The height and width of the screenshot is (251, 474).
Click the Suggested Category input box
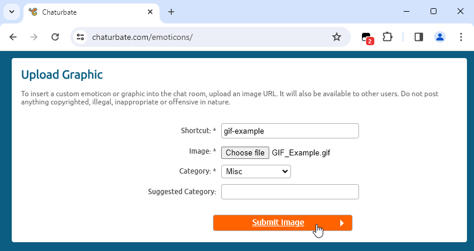point(290,192)
